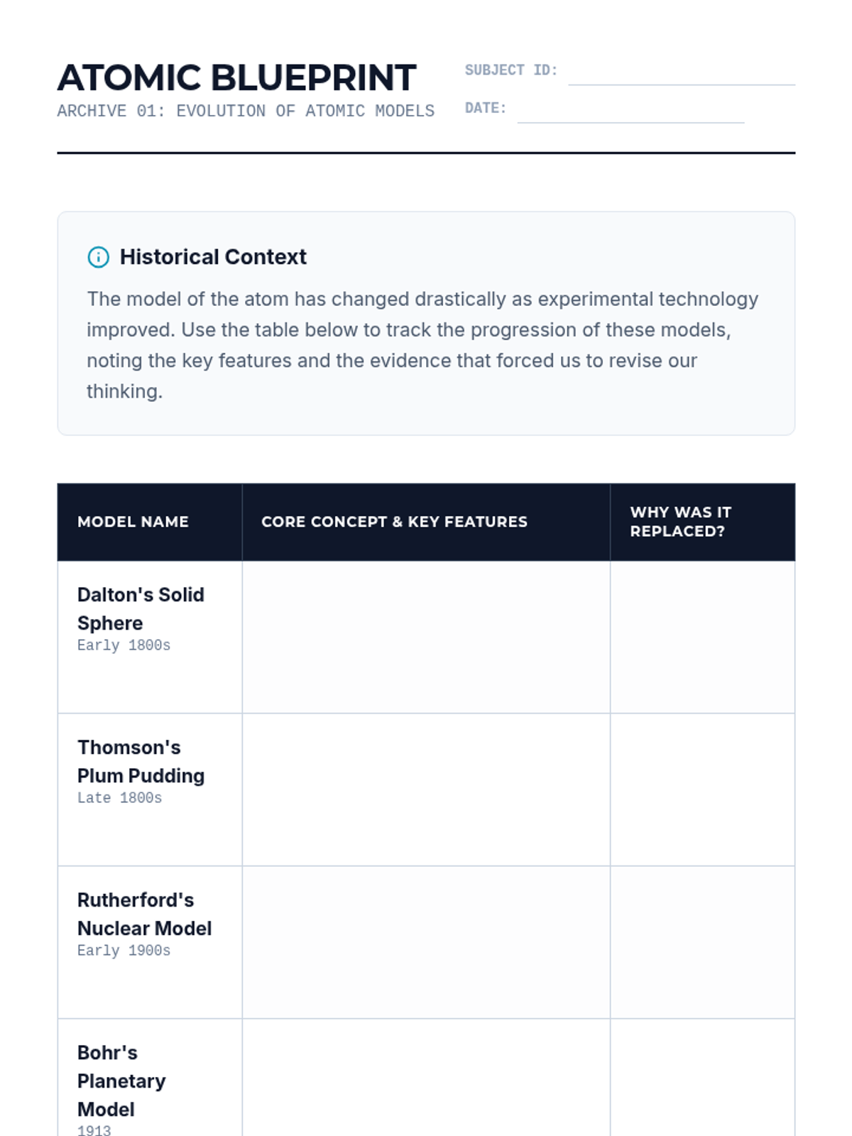This screenshot has width=852, height=1136.
Task: Click Rutherford's core concept answer cell
Action: [x=426, y=942]
